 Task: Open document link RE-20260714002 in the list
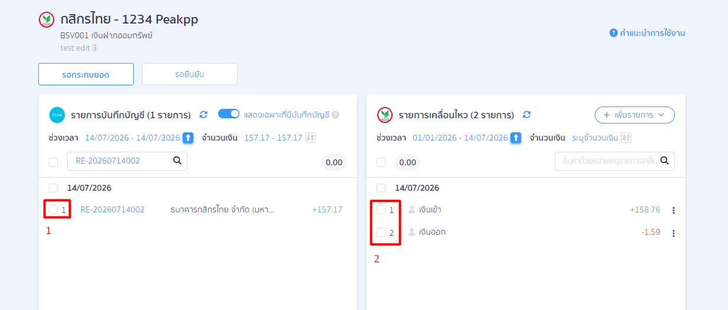point(113,209)
